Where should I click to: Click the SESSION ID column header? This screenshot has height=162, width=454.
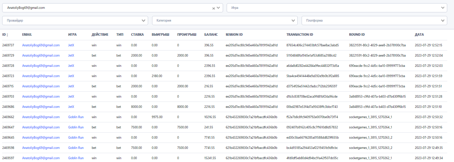[234, 35]
